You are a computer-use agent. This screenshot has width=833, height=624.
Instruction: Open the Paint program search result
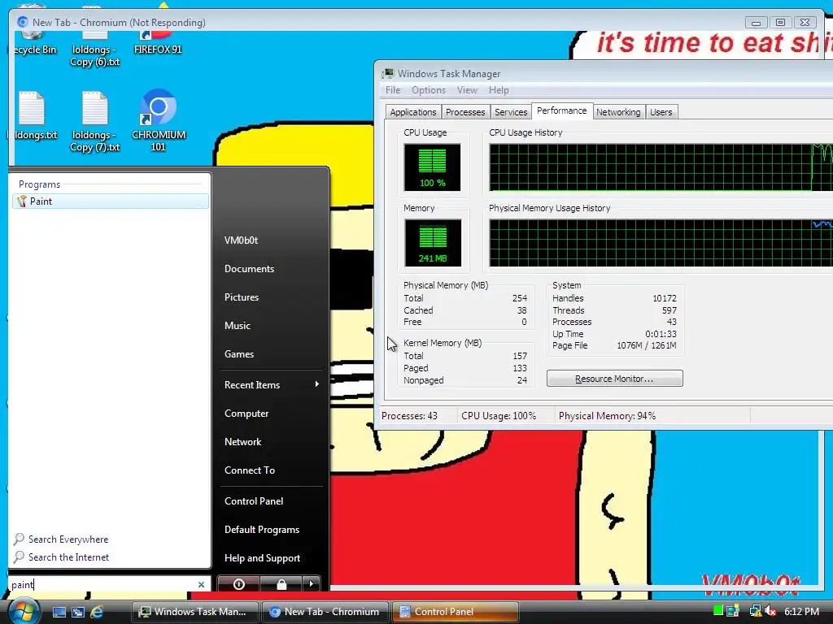(x=110, y=201)
